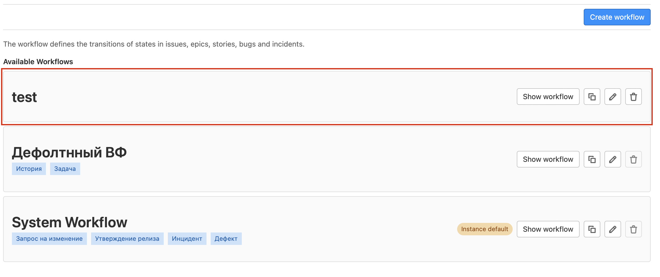Click trash icon for System Workflow

(x=633, y=229)
